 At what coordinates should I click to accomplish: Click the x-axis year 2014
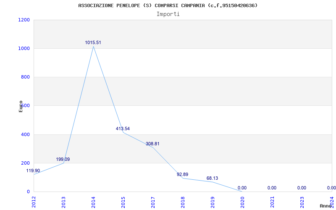(93, 202)
